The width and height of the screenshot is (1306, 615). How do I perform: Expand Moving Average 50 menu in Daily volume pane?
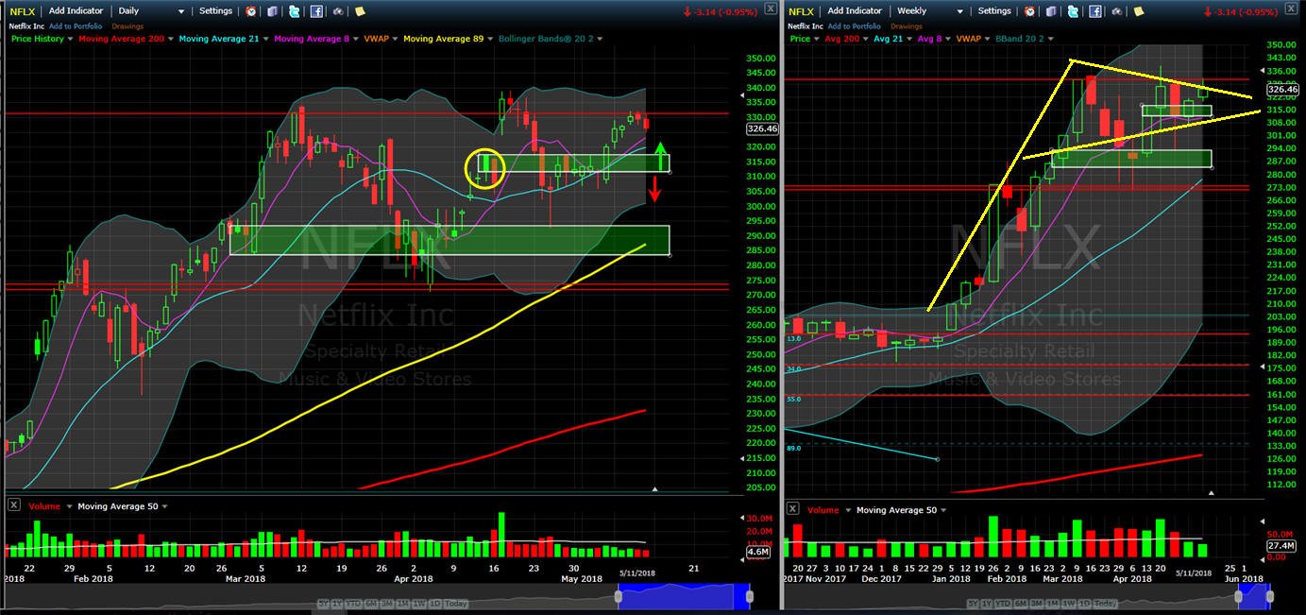click(164, 506)
